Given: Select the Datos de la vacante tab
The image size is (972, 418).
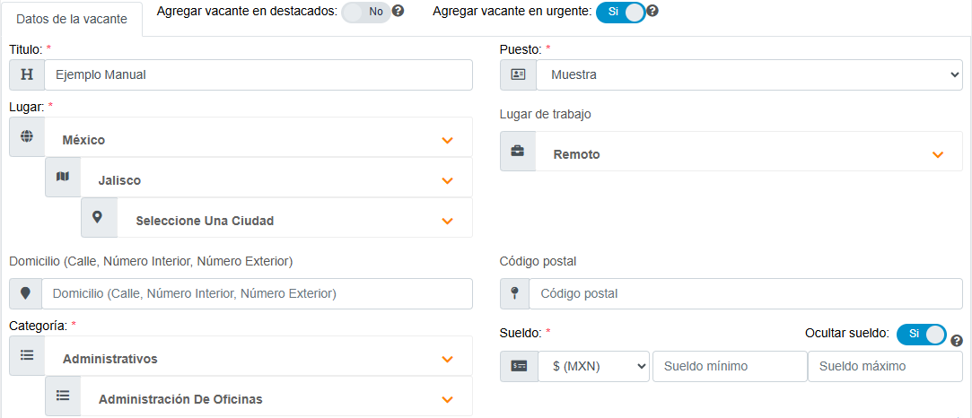Looking at the screenshot, I should pos(72,19).
